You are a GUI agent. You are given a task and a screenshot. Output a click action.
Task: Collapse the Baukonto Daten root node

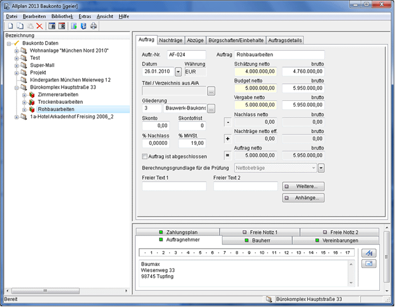9,44
